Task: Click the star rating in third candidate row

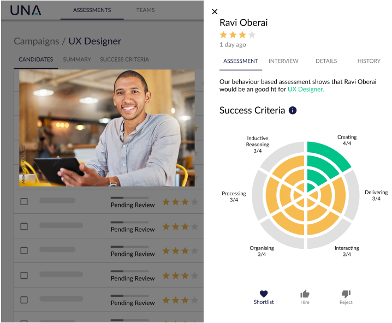Action: coord(180,251)
